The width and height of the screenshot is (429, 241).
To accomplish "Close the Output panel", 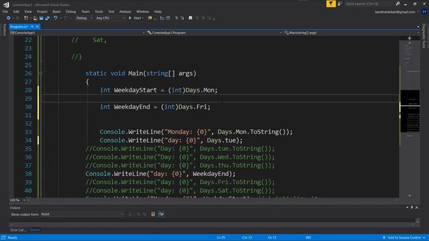I will pos(417,208).
